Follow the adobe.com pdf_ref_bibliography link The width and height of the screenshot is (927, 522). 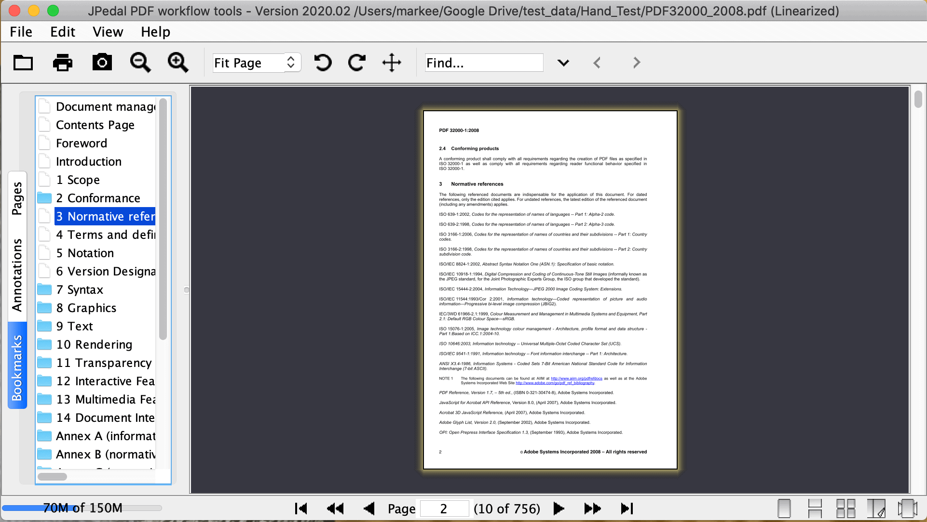555,383
